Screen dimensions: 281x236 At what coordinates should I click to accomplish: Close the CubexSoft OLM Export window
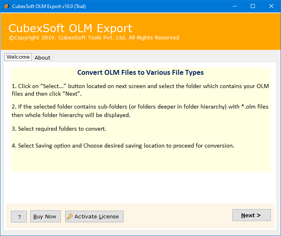[271, 6]
